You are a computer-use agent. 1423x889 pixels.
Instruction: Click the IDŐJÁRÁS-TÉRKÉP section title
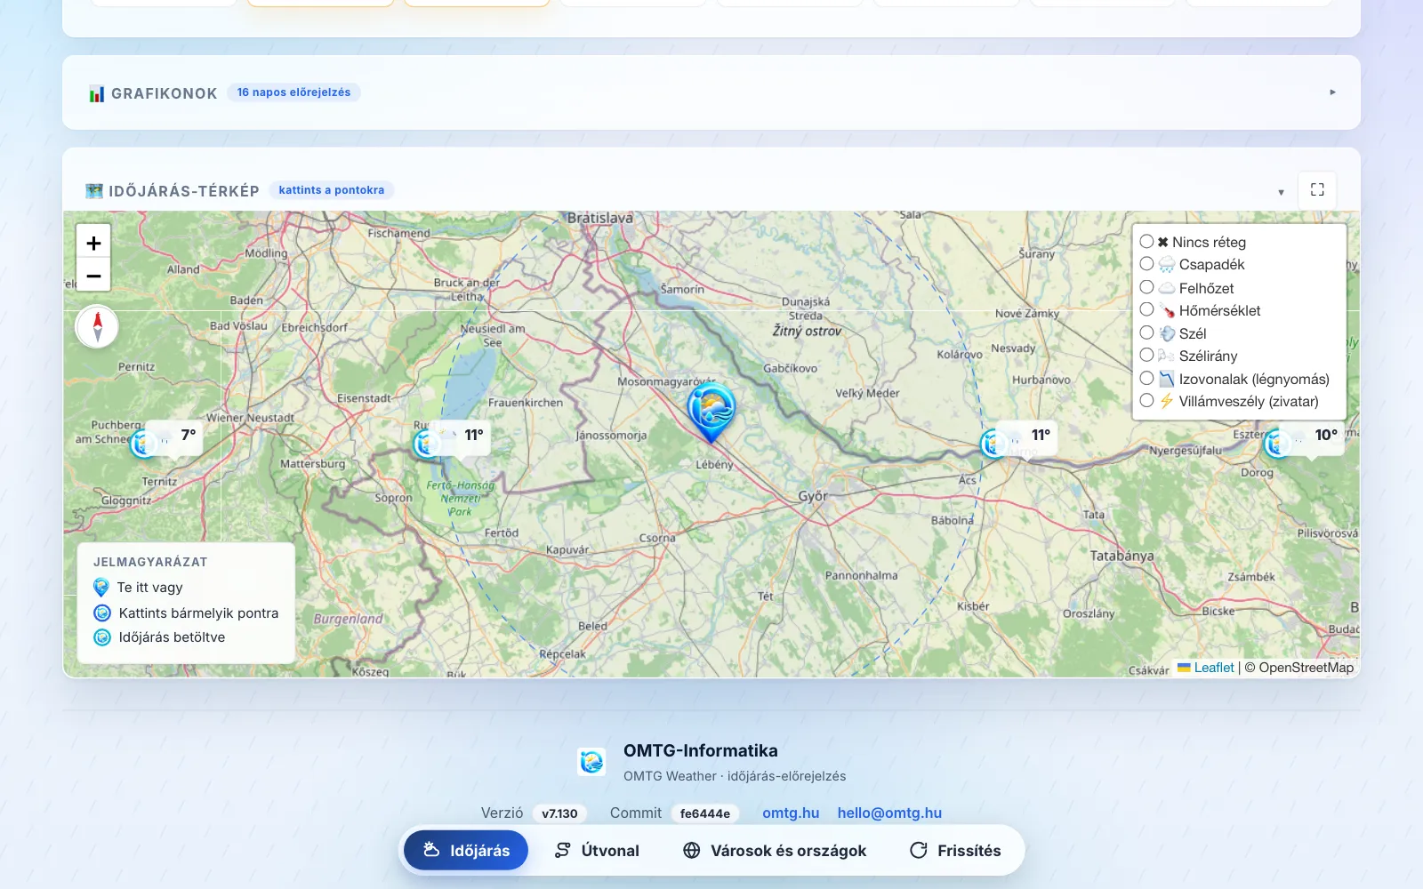point(184,191)
